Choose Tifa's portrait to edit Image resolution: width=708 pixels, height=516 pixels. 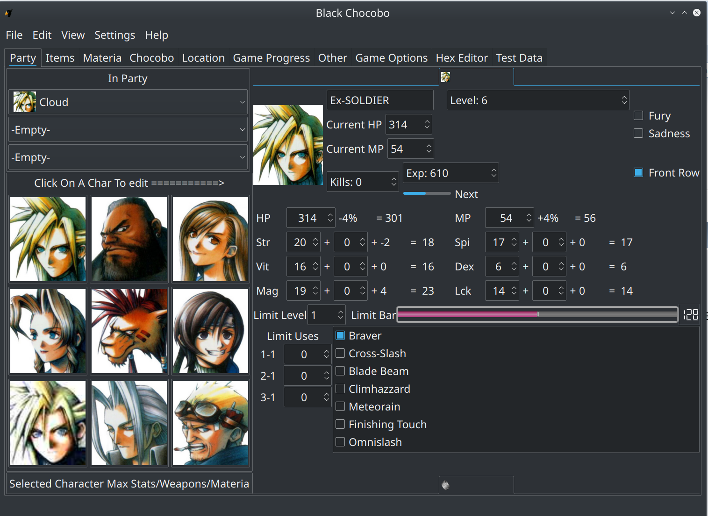coord(210,239)
